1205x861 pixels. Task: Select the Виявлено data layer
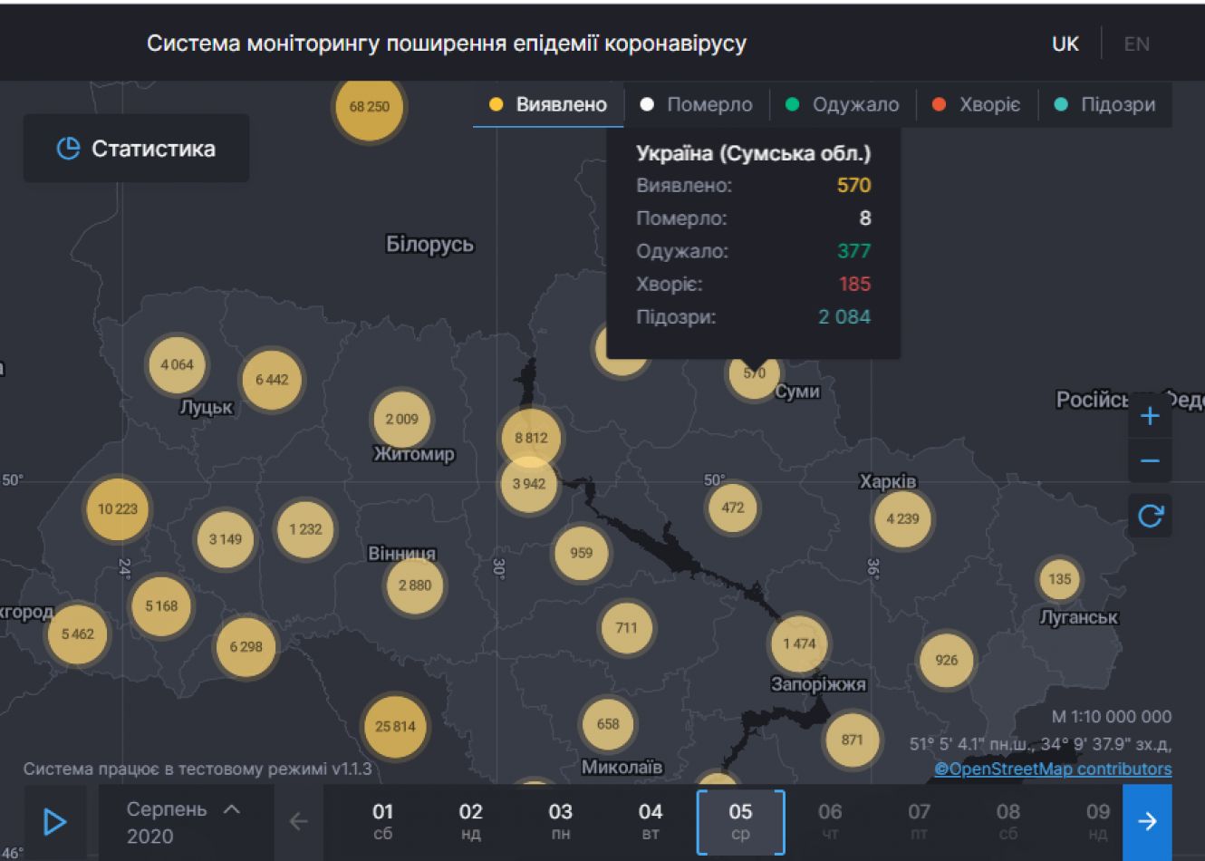coord(548,104)
